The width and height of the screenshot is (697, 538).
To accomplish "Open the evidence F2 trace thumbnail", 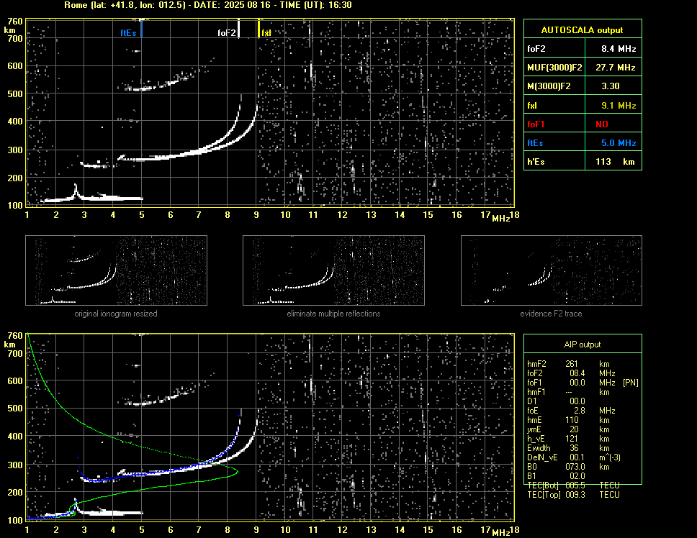I will (552, 270).
